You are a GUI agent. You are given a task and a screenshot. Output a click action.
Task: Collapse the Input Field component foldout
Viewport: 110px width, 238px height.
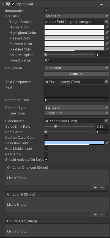3,4
